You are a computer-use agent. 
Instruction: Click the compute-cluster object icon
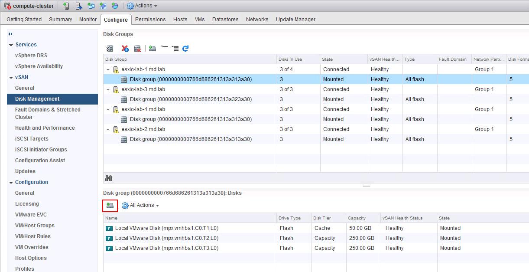[7, 6]
